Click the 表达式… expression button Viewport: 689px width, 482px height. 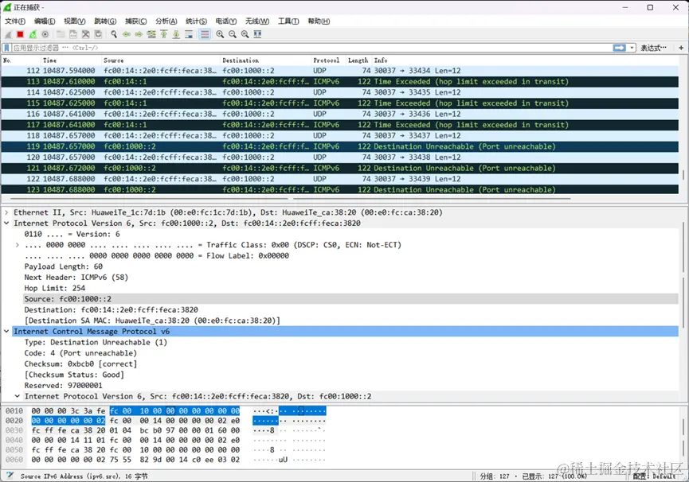pyautogui.click(x=653, y=48)
